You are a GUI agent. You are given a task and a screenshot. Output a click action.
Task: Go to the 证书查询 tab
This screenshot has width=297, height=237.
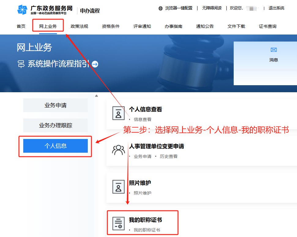(x=268, y=26)
